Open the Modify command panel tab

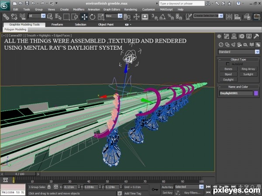(226, 36)
